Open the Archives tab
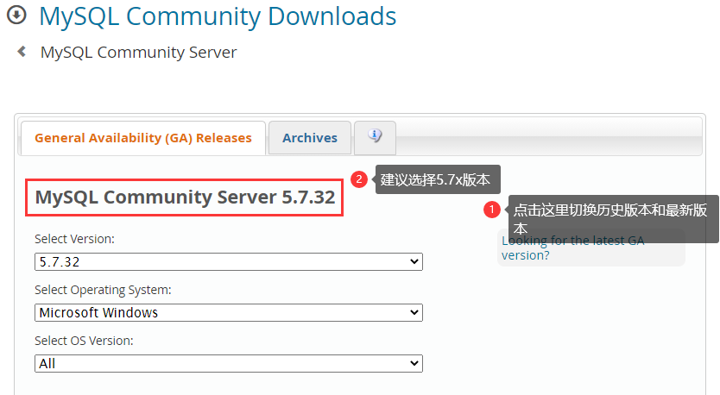 [310, 138]
